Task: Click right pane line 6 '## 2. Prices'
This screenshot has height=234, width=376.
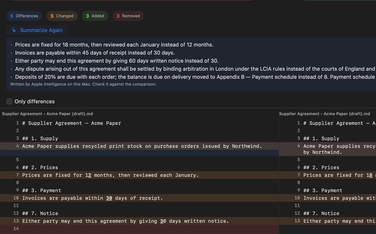Action: point(321,167)
